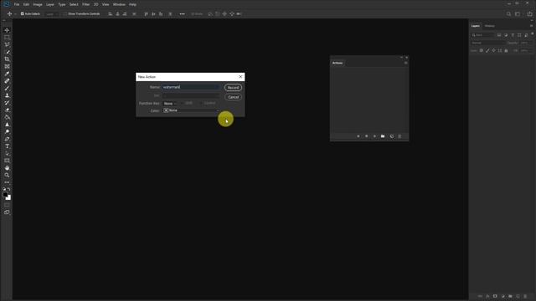Open Move tool preset picker arrow

[x=15, y=14]
